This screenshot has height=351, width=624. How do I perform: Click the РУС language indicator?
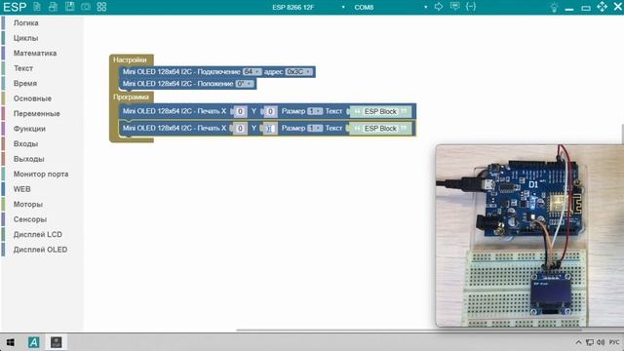tap(614, 342)
